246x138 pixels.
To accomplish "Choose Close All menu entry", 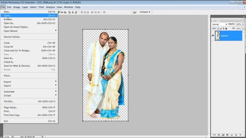I will 29,47.
